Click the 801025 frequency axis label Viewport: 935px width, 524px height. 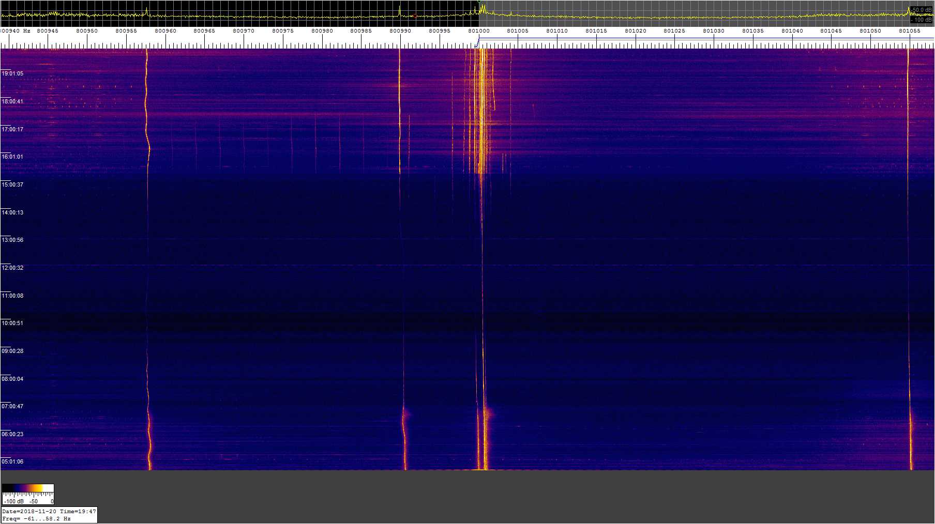674,31
